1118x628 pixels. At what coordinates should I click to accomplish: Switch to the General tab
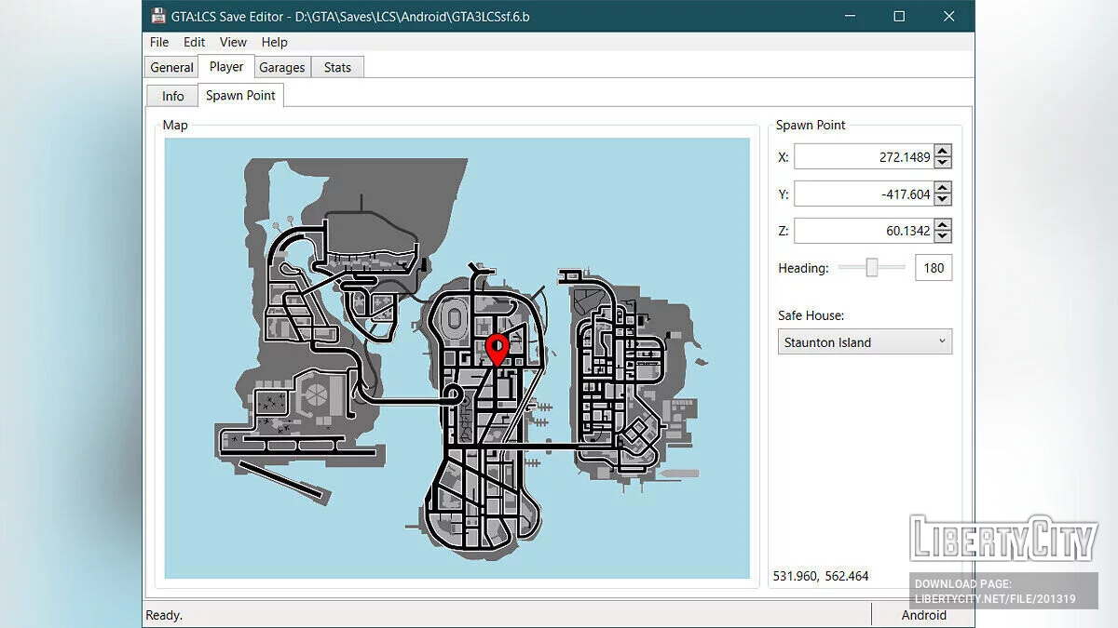click(x=171, y=67)
